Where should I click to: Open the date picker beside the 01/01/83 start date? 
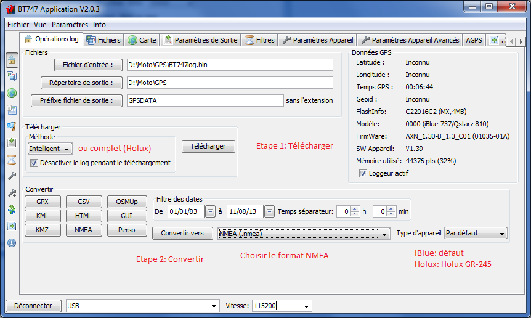210,211
